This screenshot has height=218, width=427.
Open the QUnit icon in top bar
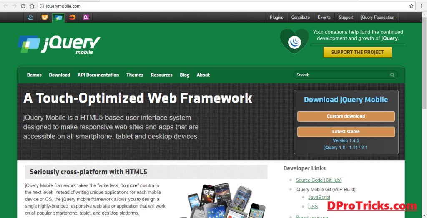86,18
